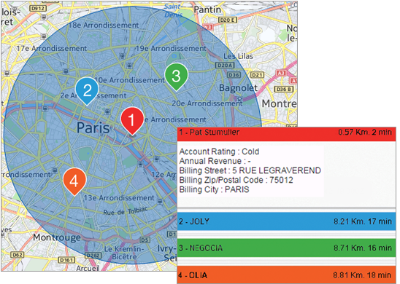Click the red map pin numbered 1
Viewport: 400px width, 284px height.
(132, 120)
